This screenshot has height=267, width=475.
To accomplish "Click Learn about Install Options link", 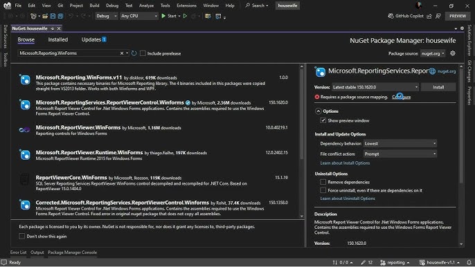I will click(x=345, y=163).
